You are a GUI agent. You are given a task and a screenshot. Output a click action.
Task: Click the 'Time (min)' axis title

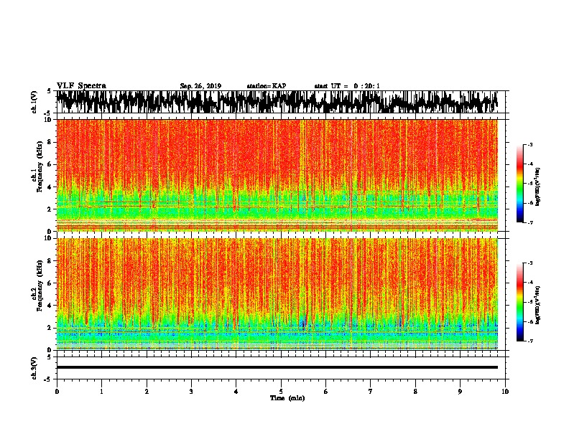click(x=287, y=398)
